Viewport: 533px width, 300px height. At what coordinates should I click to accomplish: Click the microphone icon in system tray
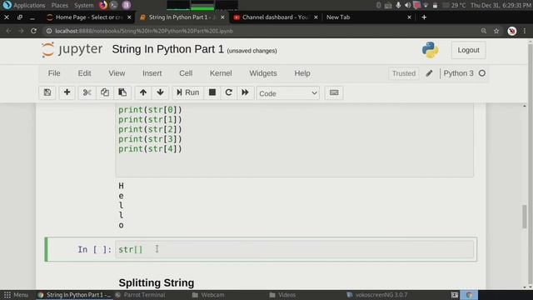coord(398,5)
